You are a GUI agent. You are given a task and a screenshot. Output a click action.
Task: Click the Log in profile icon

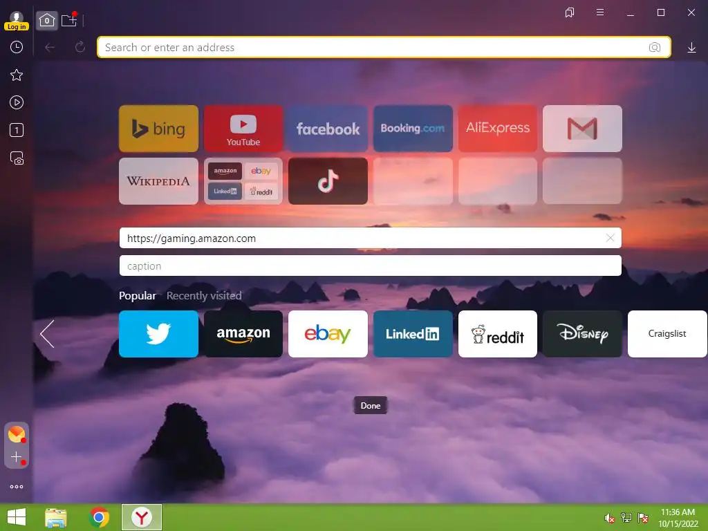[x=17, y=21]
